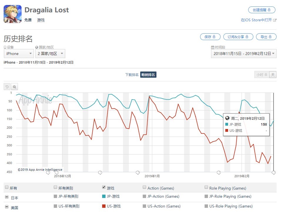Click the Dragalia Lost app icon
Screen dimensions: 281x212
(12, 14)
